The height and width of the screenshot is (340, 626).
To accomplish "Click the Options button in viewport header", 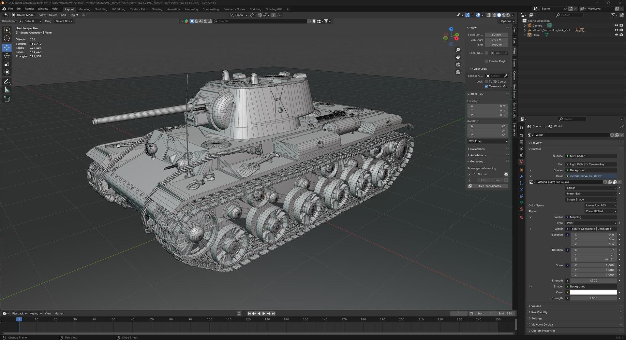I will point(507,21).
